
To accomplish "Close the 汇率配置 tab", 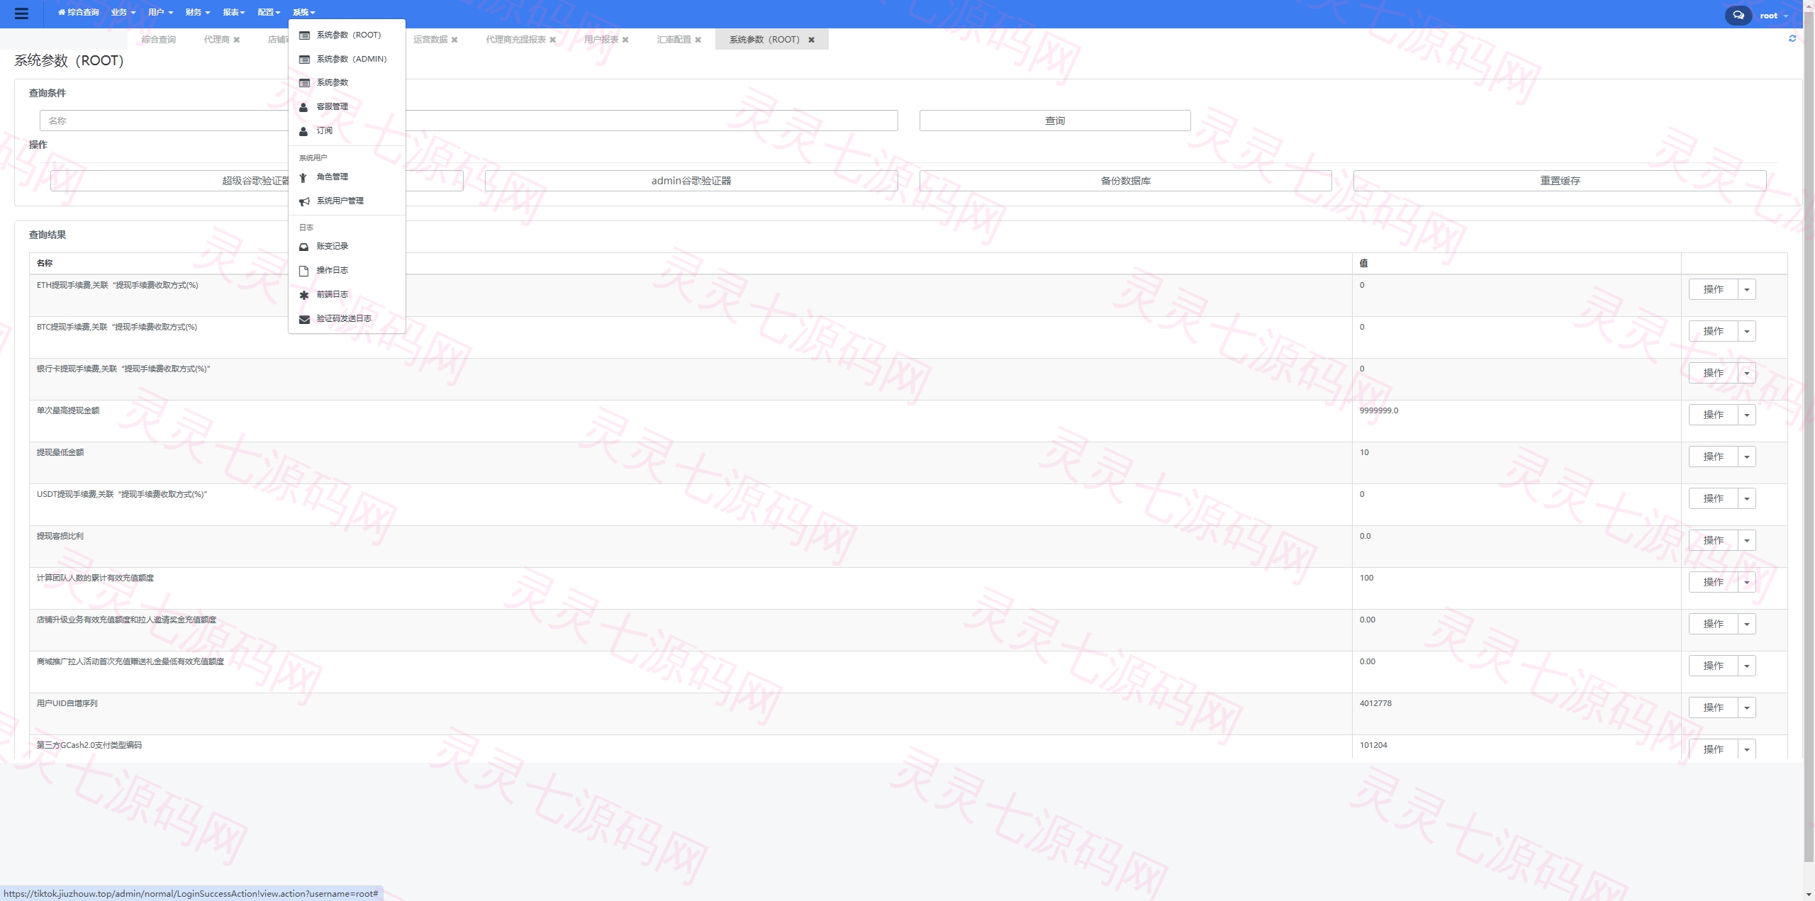I will point(698,40).
